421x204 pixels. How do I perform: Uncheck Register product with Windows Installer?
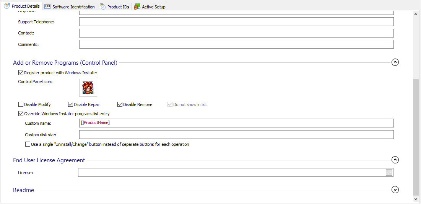21,73
